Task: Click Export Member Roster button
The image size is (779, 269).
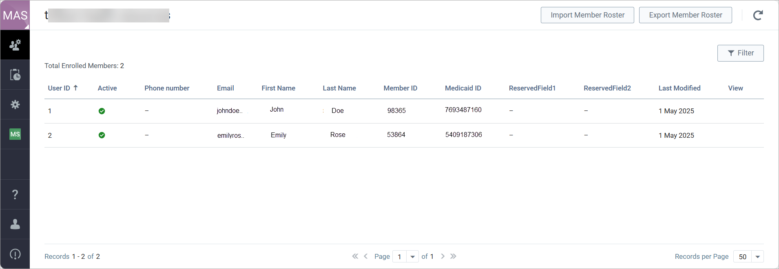Action: click(x=685, y=15)
